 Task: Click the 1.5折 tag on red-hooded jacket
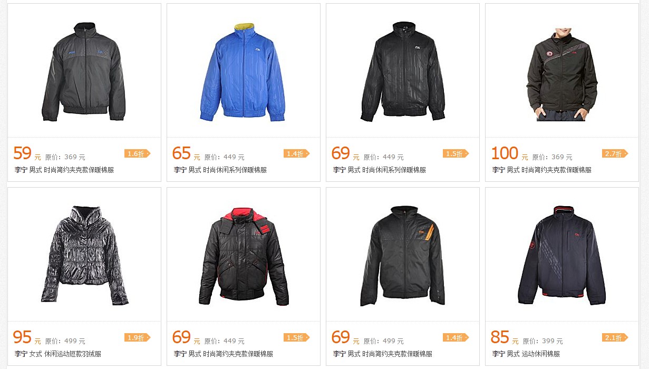pos(296,338)
